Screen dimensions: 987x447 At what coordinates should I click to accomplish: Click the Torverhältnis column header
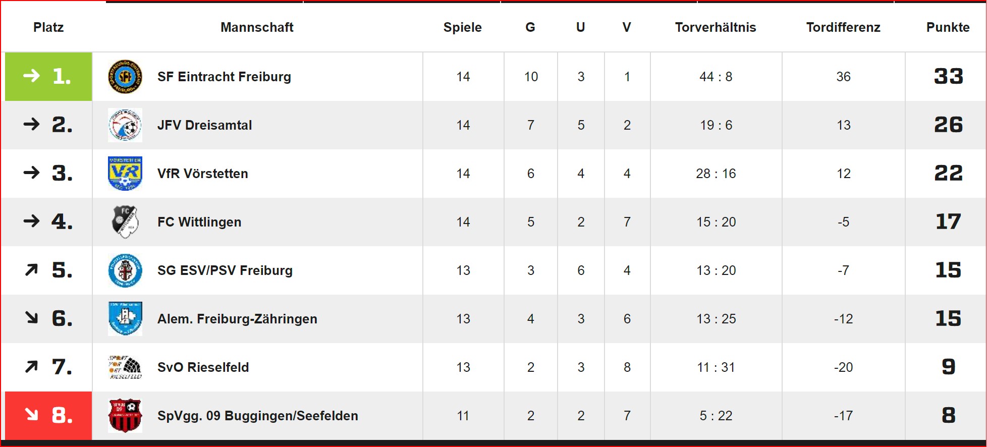click(716, 27)
